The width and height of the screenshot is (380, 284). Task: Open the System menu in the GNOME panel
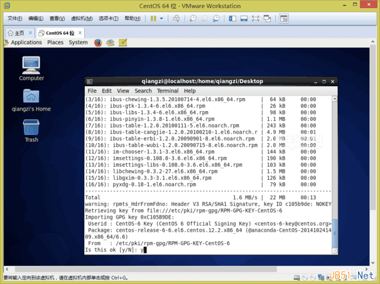coord(78,43)
